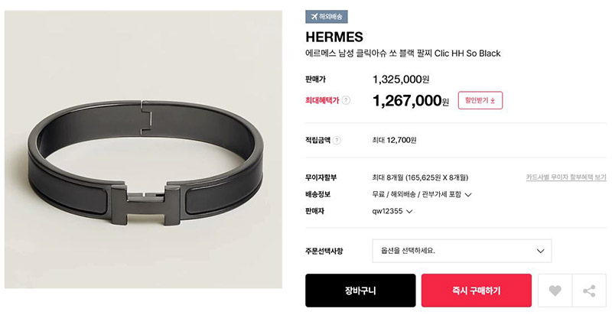Add item to cart with 장바구니
612x315 pixels.
(360, 291)
